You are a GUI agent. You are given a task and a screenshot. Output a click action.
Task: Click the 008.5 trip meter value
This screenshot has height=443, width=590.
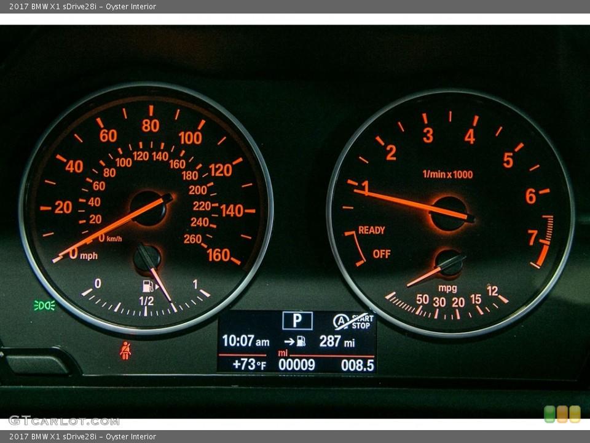pyautogui.click(x=358, y=365)
